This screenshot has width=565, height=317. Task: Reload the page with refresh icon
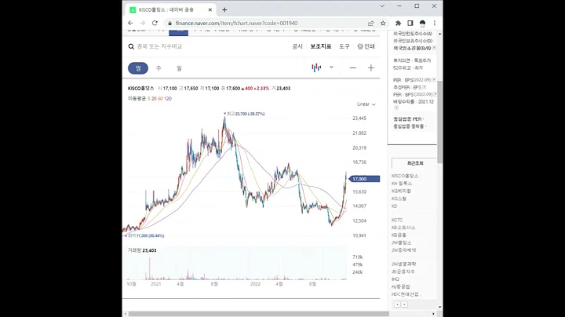point(155,23)
